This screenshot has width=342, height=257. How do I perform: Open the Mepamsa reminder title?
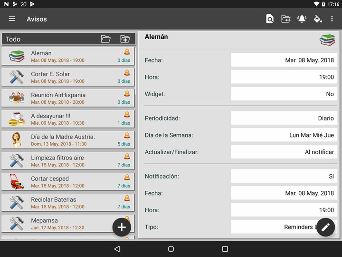[45, 220]
